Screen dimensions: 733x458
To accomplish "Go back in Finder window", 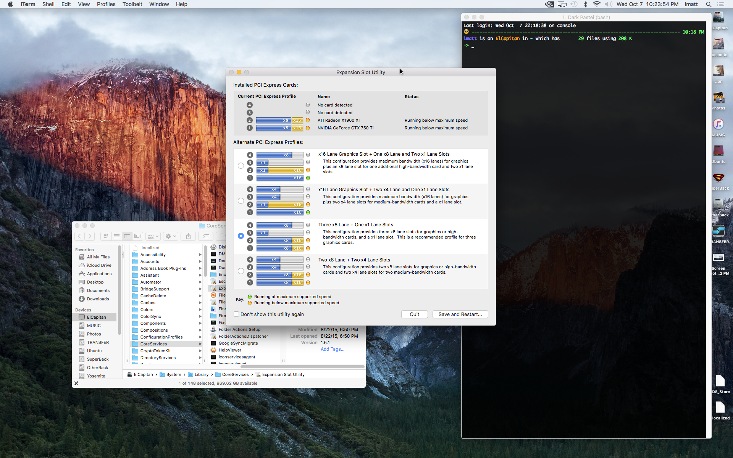I will click(x=79, y=236).
